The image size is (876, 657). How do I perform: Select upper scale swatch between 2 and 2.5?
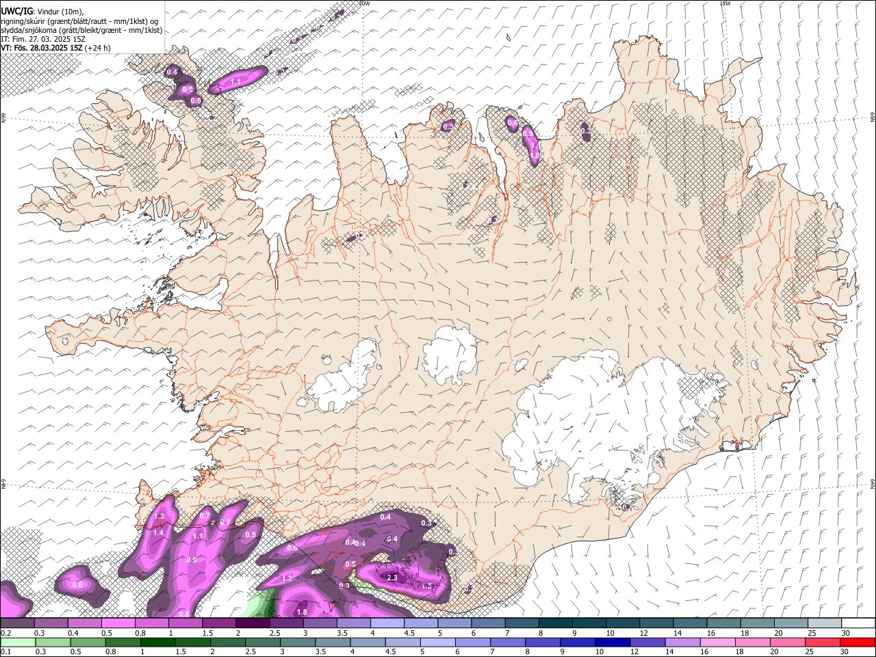click(x=253, y=623)
